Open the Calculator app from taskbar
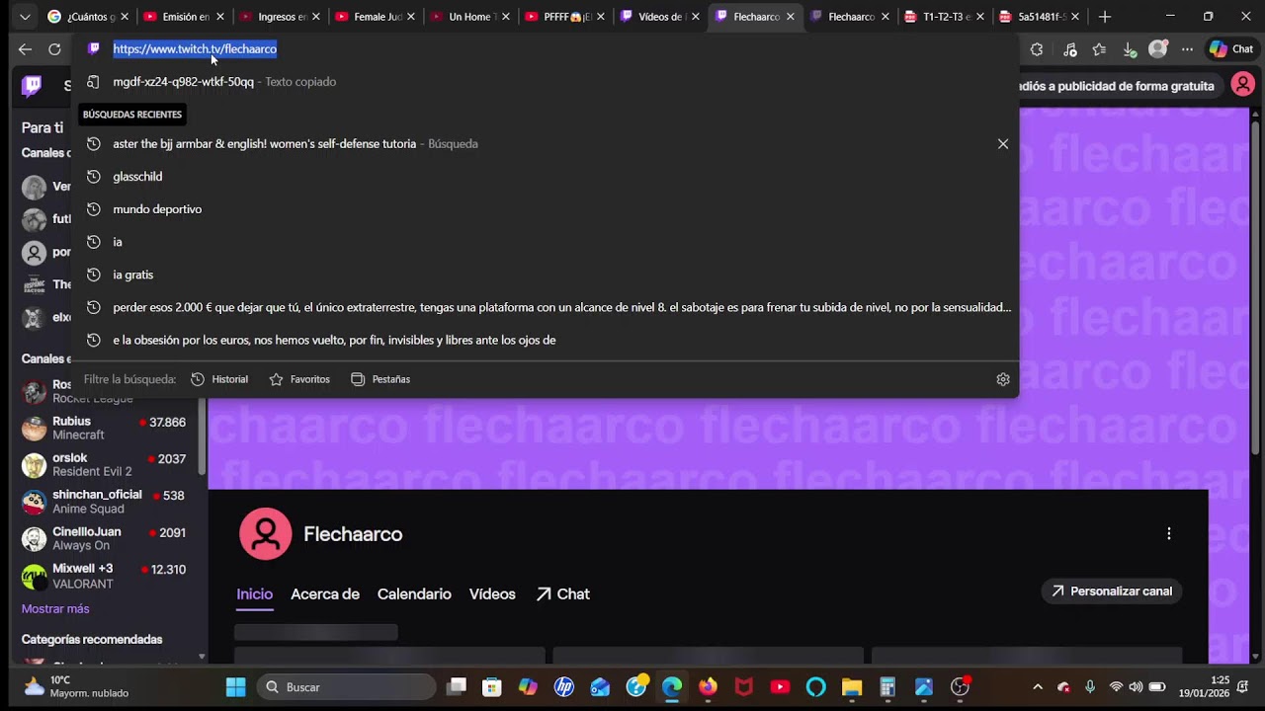Screen dimensions: 1265x711 pos(887,687)
